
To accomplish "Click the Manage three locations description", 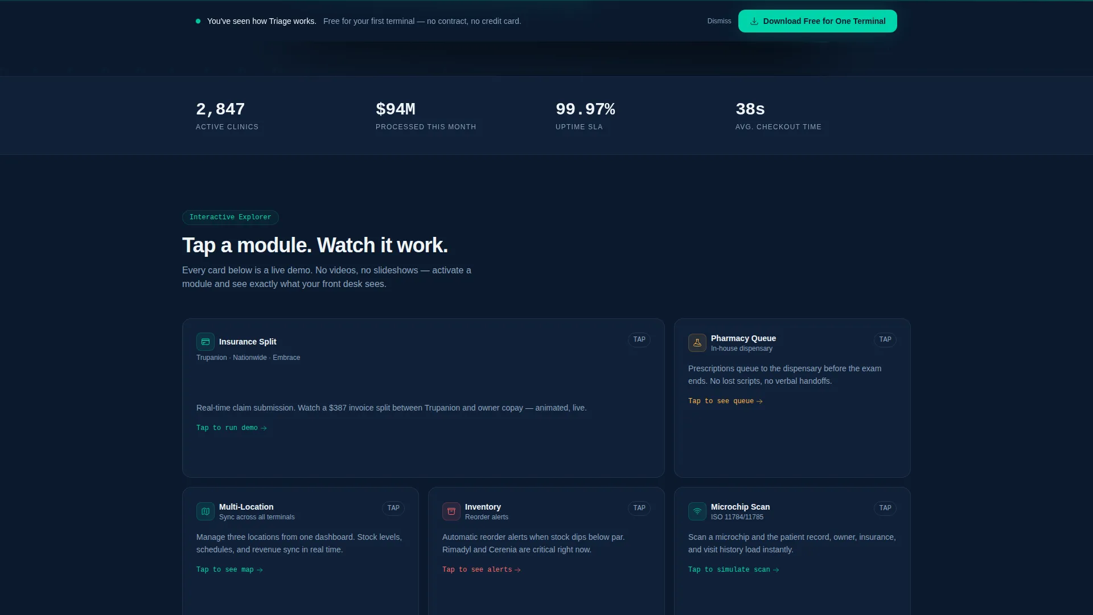I will coord(299,543).
